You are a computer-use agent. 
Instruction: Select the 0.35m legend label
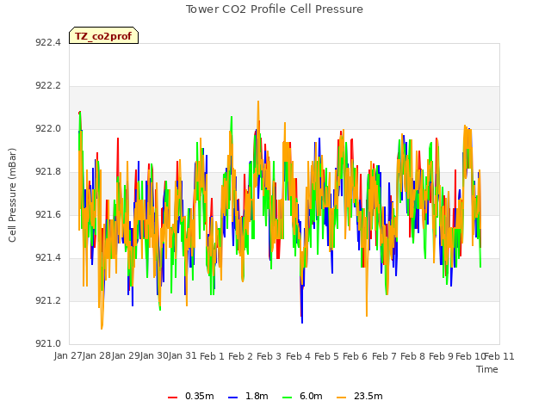(199, 396)
